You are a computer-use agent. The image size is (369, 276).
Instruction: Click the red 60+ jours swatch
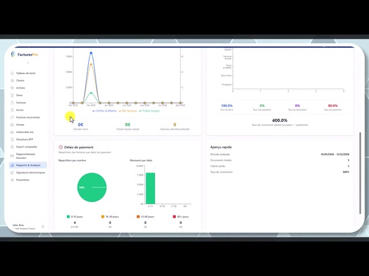point(174,217)
